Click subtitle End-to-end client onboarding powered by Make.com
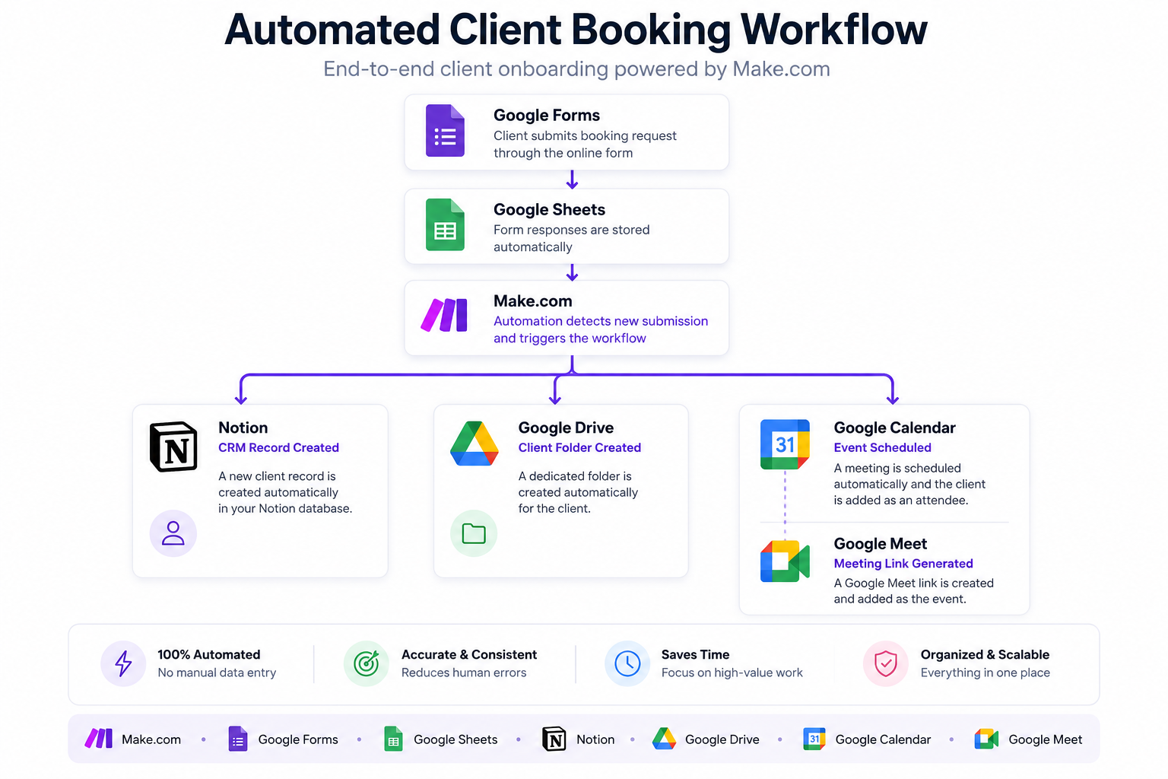Viewport: 1168px width, 779px height. [576, 69]
